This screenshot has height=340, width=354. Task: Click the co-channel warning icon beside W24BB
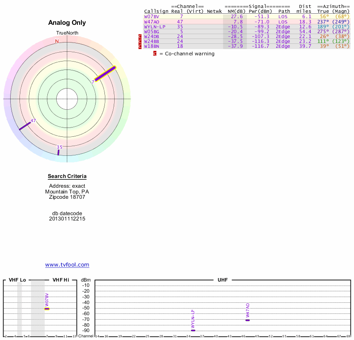point(140,41)
